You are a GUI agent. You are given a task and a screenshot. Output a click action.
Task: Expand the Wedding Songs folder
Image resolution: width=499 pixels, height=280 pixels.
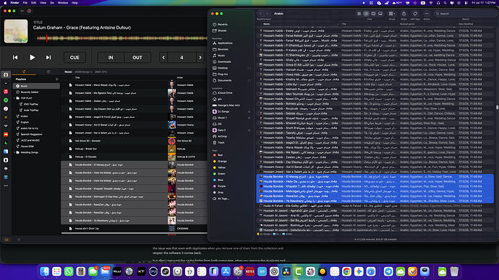[x=14, y=152]
